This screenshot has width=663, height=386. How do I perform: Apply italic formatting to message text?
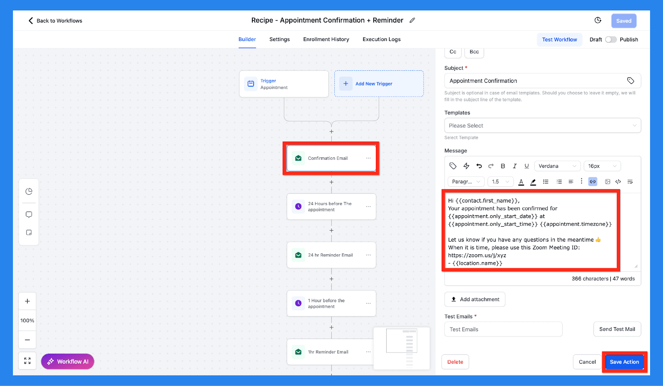tap(515, 166)
